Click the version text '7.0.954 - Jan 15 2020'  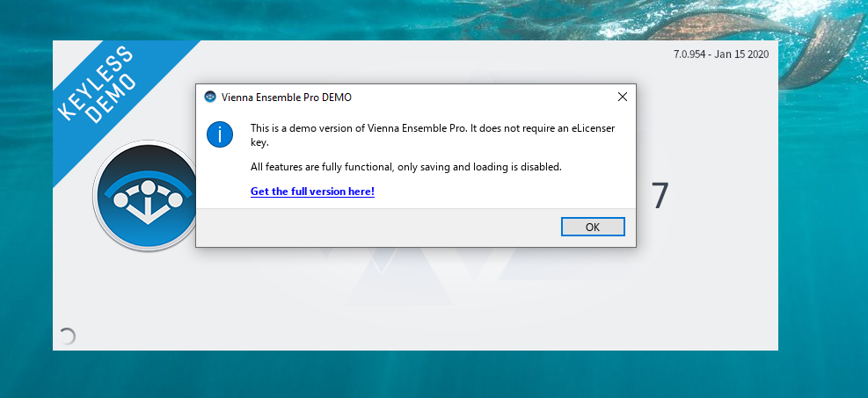click(721, 54)
